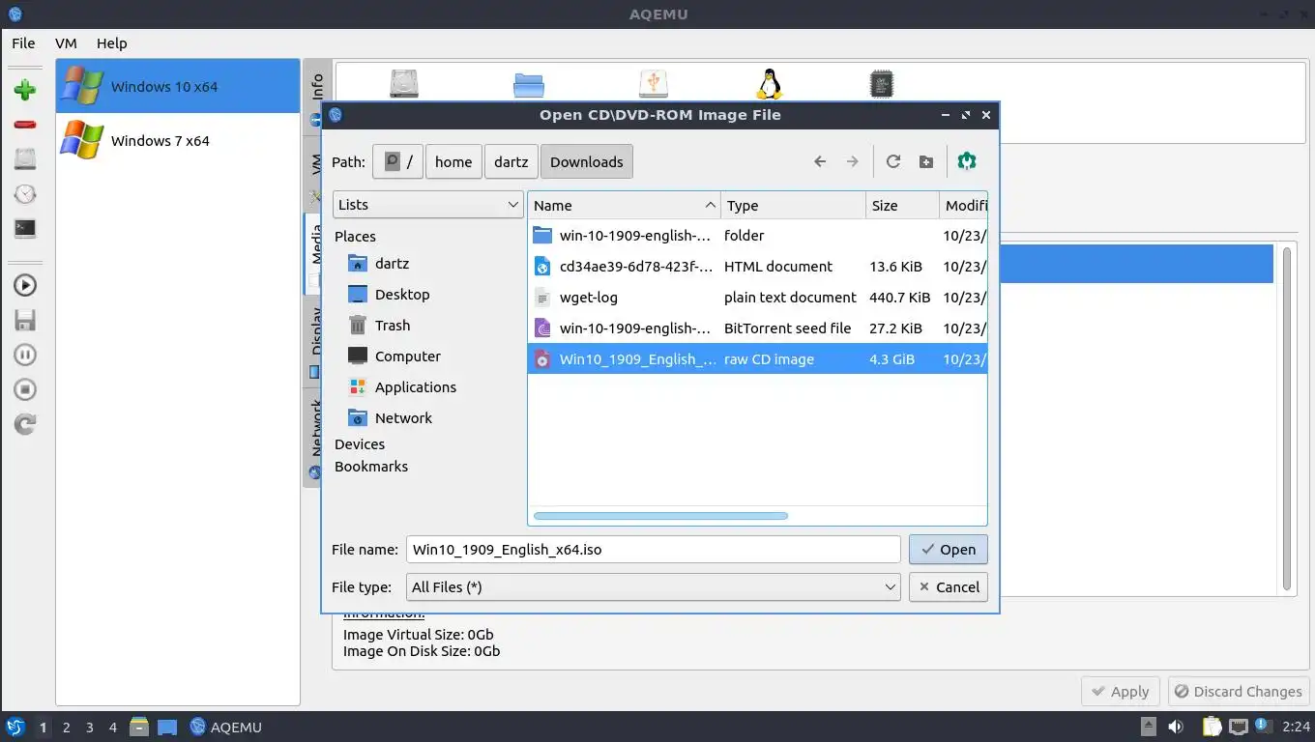1315x742 pixels.
Task: Click the Downloads path segment
Action: tap(587, 161)
